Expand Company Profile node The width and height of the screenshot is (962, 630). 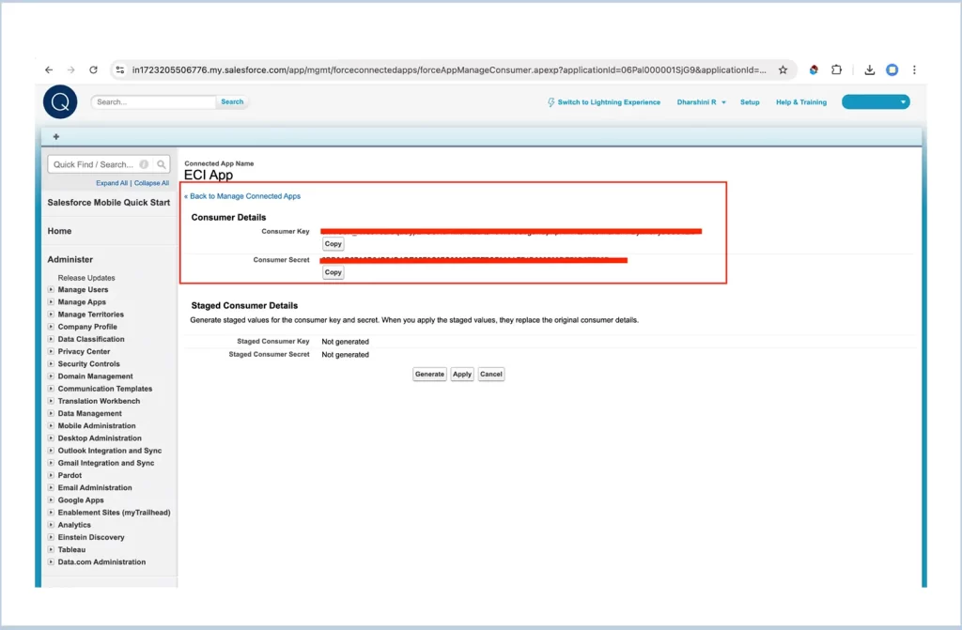pyautogui.click(x=51, y=327)
